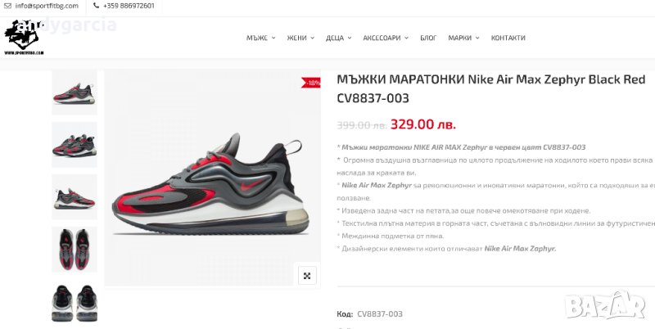Open the МАРКИ dropdown menu
Screen dimensions: 655x329
click(463, 38)
